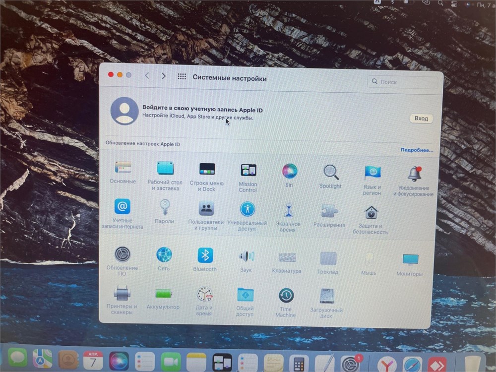Click the Вход sign-in button
496x372 pixels.
point(421,119)
